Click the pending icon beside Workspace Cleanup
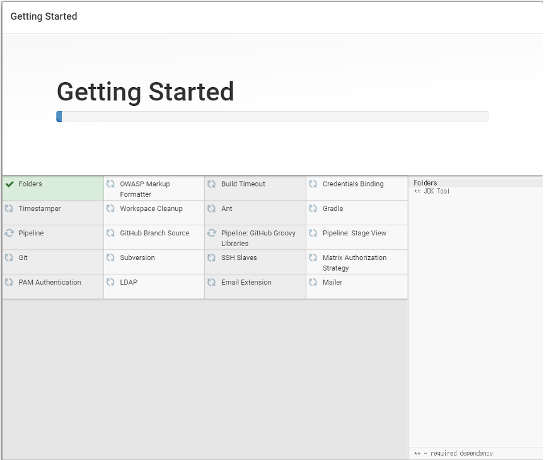 110,209
